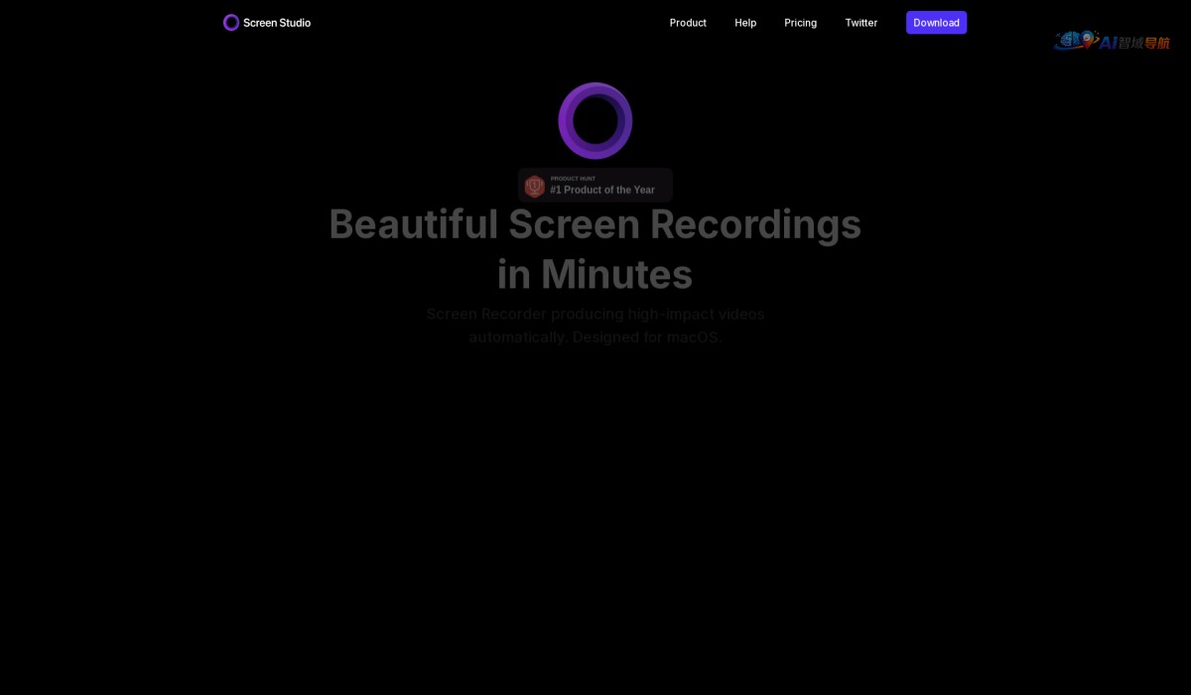
Task: Click the 'Beautiful Screen Recordings' headline
Action: pos(595,224)
